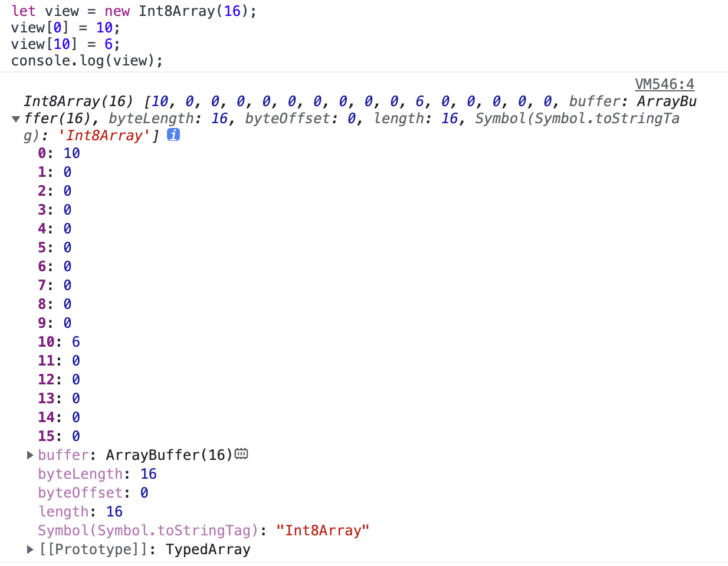This screenshot has height=566, width=728.
Task: Click the Symbol(Symbol.toStringTag) property row
Action: tap(204, 531)
